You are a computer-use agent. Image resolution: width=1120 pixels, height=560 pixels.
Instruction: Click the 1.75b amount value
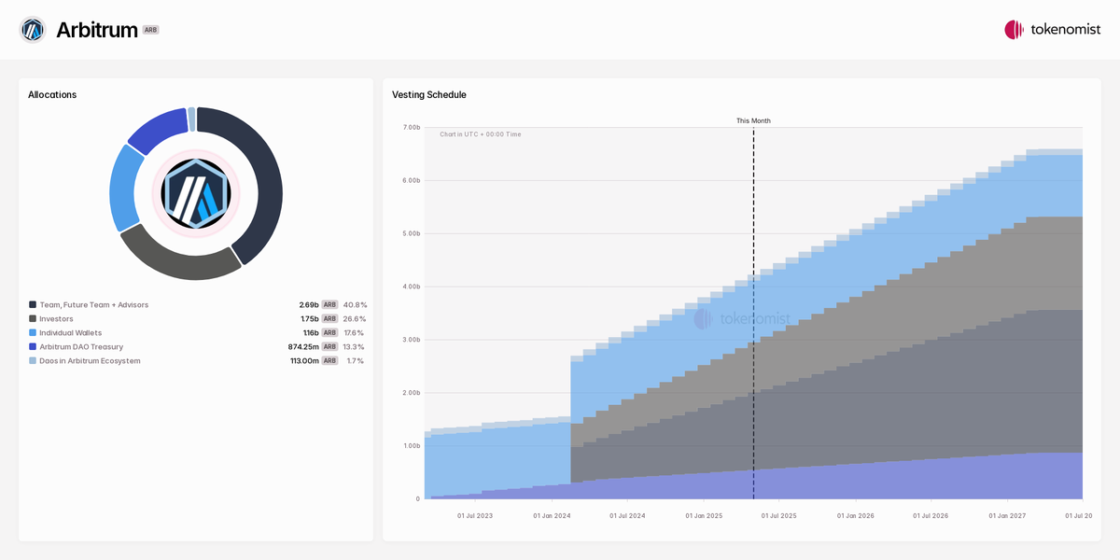(x=310, y=319)
